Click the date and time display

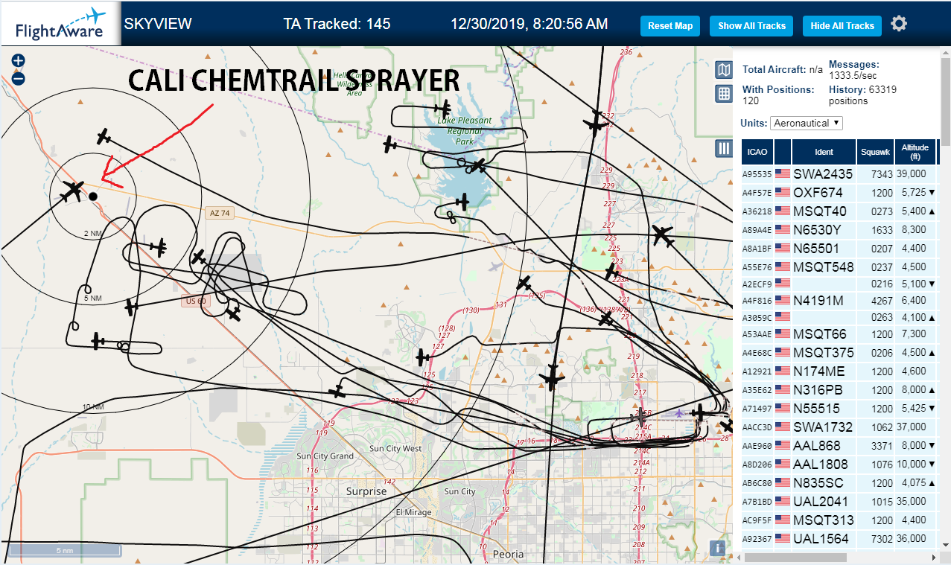(x=529, y=24)
